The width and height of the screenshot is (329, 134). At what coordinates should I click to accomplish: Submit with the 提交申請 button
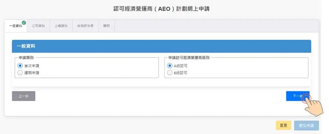[306, 125]
